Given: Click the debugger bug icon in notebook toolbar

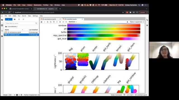Looking at the screenshot, I should tap(128, 22).
